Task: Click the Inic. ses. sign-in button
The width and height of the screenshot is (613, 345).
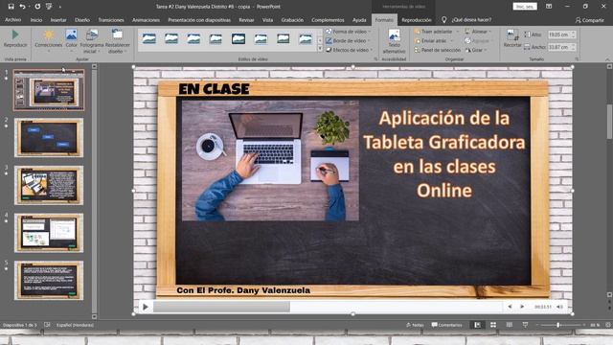Action: click(525, 7)
